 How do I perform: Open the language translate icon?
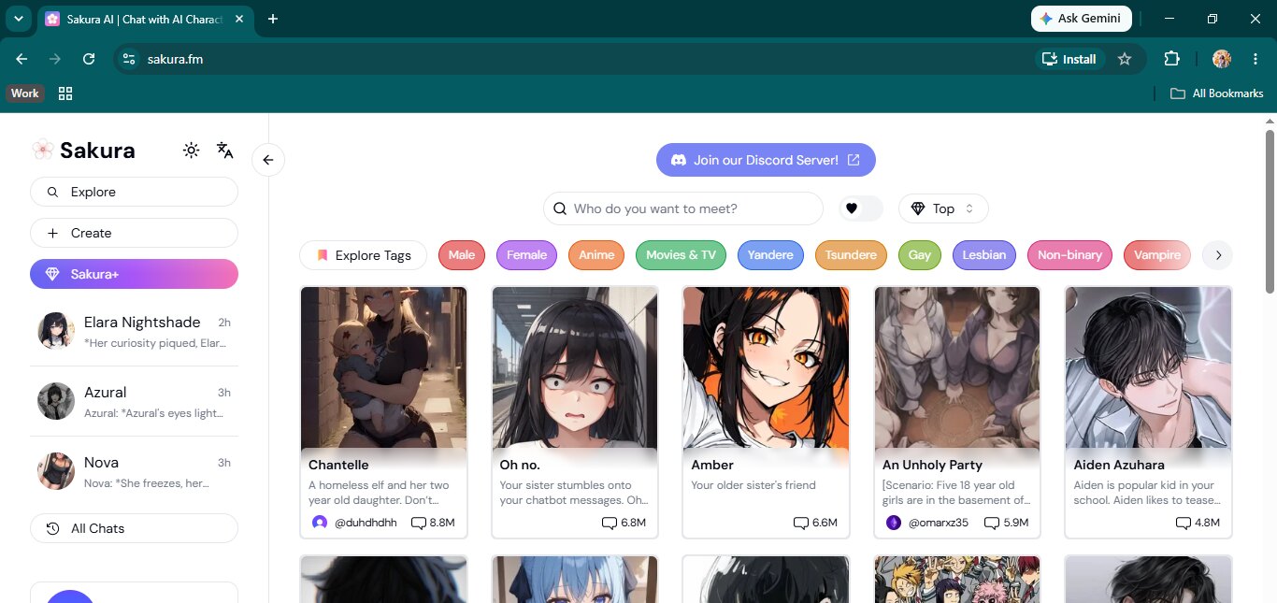[224, 150]
